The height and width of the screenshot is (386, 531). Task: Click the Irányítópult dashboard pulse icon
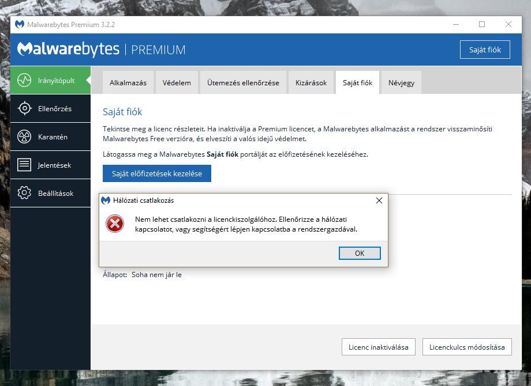click(24, 81)
